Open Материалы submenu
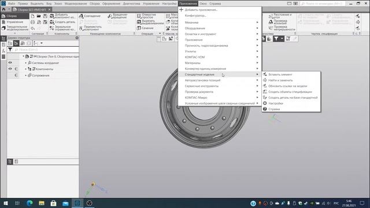 pyautogui.click(x=220, y=63)
